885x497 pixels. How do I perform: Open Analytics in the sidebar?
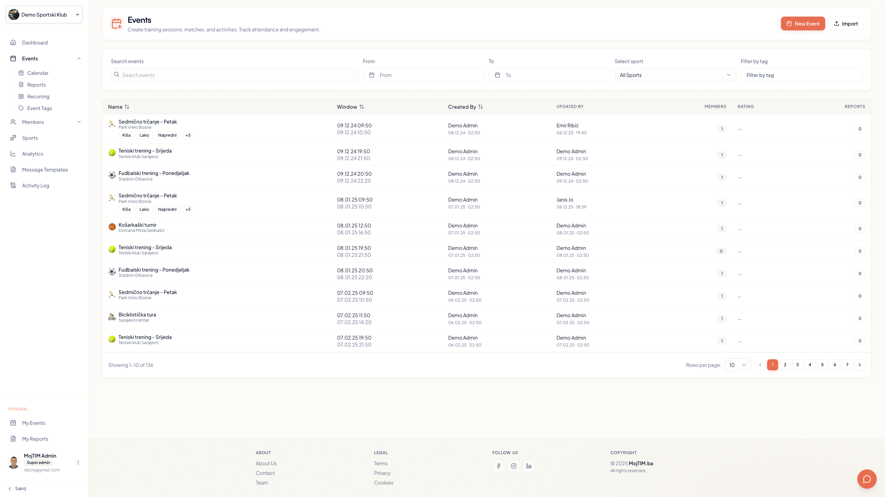[32, 154]
